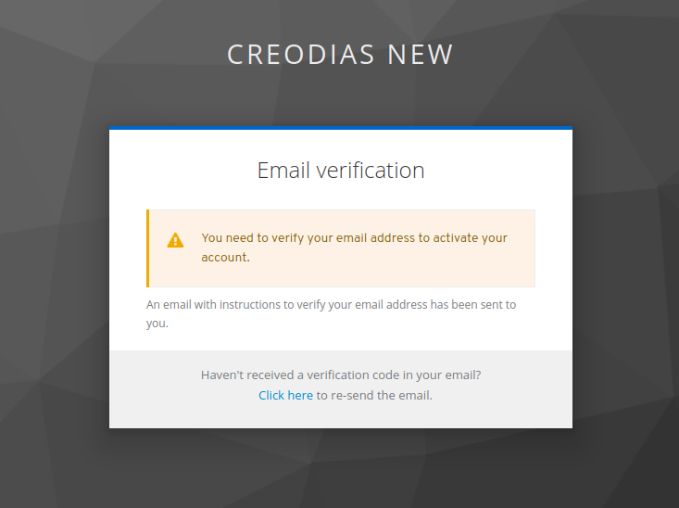Click the word 'you.' below the instructions
Image resolution: width=679 pixels, height=508 pixels.
coord(157,324)
